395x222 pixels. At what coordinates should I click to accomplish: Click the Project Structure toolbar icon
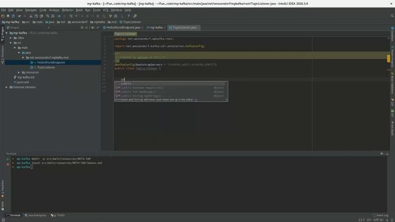click(x=115, y=16)
